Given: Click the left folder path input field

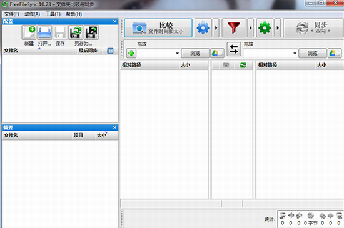Looking at the screenshot, I should [x=156, y=53].
